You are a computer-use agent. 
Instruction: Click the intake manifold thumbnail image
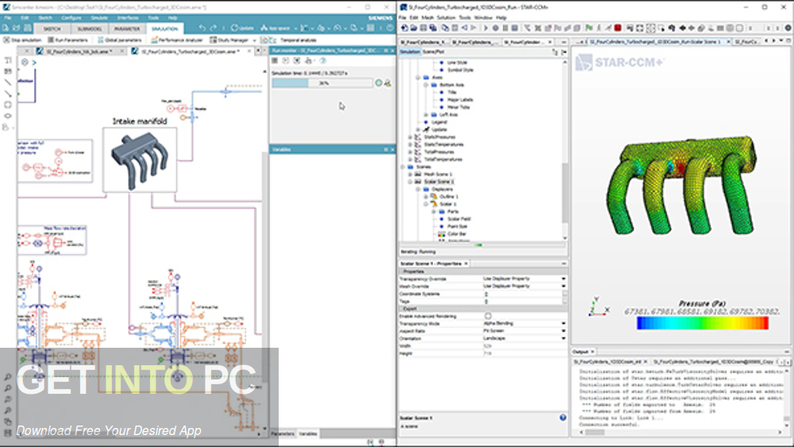pyautogui.click(x=140, y=160)
